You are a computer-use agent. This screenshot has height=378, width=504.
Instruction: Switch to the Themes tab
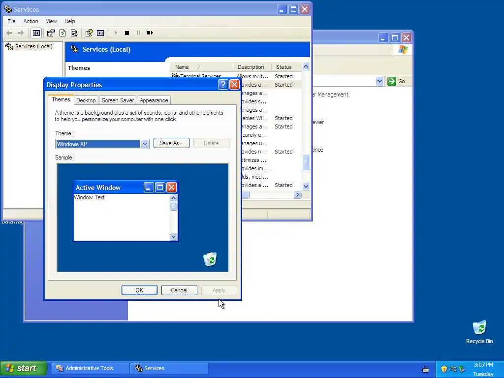click(61, 99)
